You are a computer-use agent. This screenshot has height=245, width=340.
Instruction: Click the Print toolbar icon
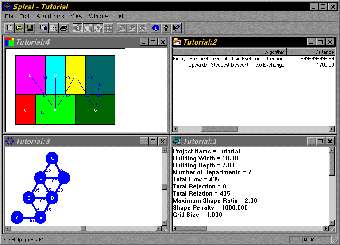64,28
